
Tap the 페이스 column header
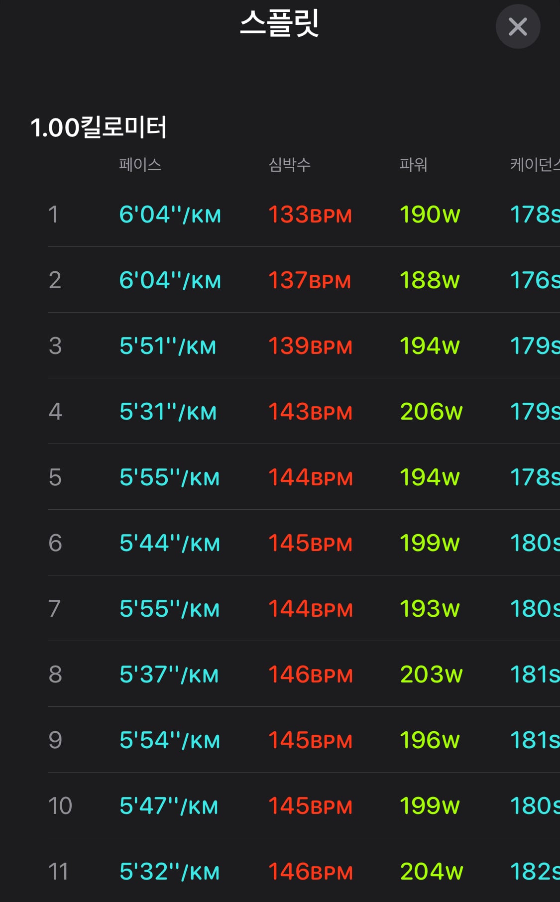point(140,165)
